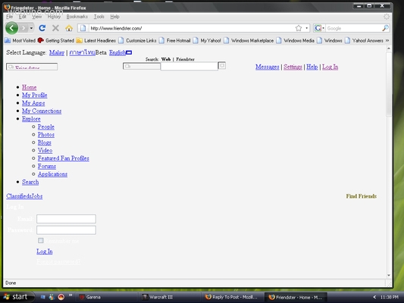Click the Google search box
404x303 pixels.
(x=353, y=28)
